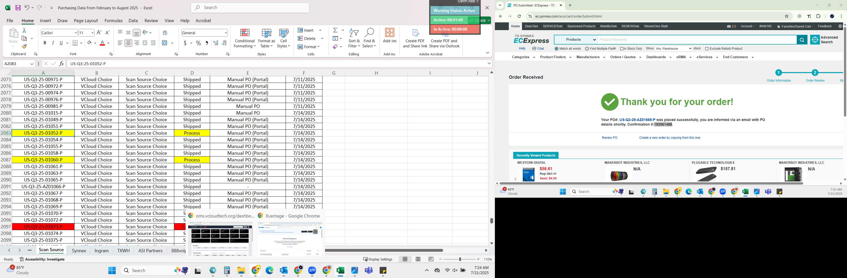Open Microsoft Teams from main taskbar

click(369, 270)
